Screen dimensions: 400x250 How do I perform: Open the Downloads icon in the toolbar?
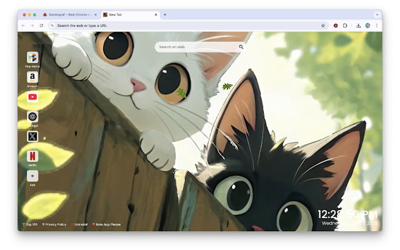pyautogui.click(x=359, y=25)
